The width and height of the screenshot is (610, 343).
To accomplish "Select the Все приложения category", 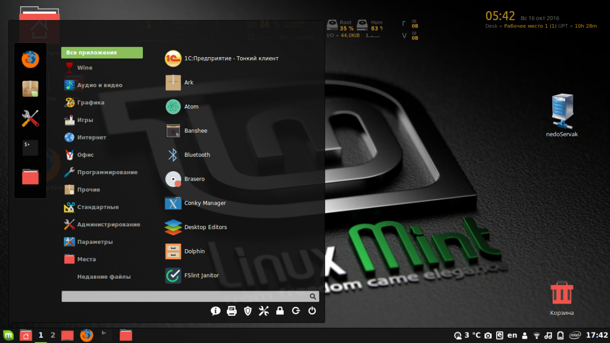I will [102, 53].
